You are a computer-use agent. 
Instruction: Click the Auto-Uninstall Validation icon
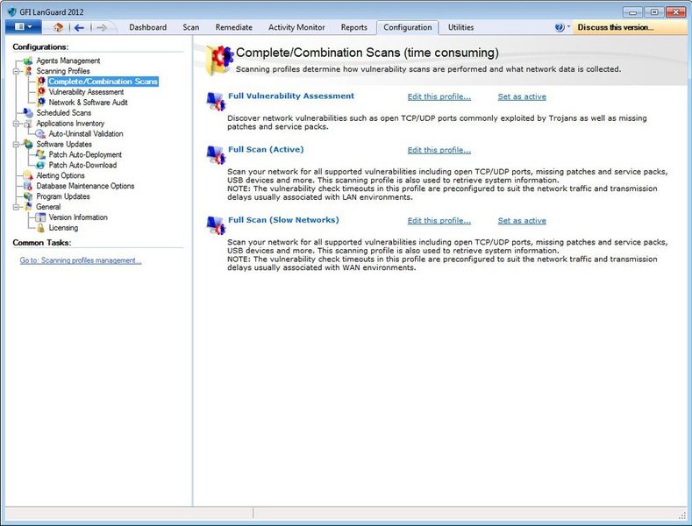[x=40, y=134]
